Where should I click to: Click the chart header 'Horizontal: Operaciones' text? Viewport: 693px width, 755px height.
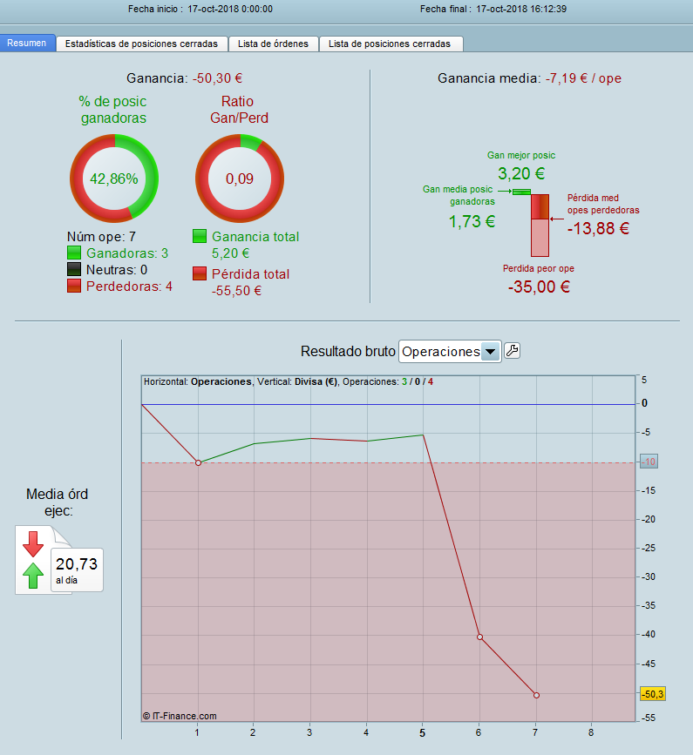(198, 381)
